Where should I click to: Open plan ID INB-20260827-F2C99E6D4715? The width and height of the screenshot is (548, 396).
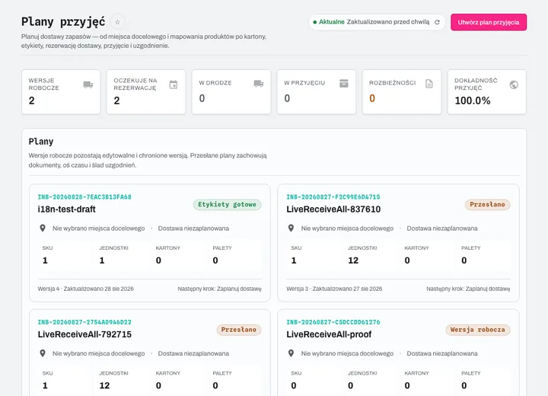click(x=333, y=197)
